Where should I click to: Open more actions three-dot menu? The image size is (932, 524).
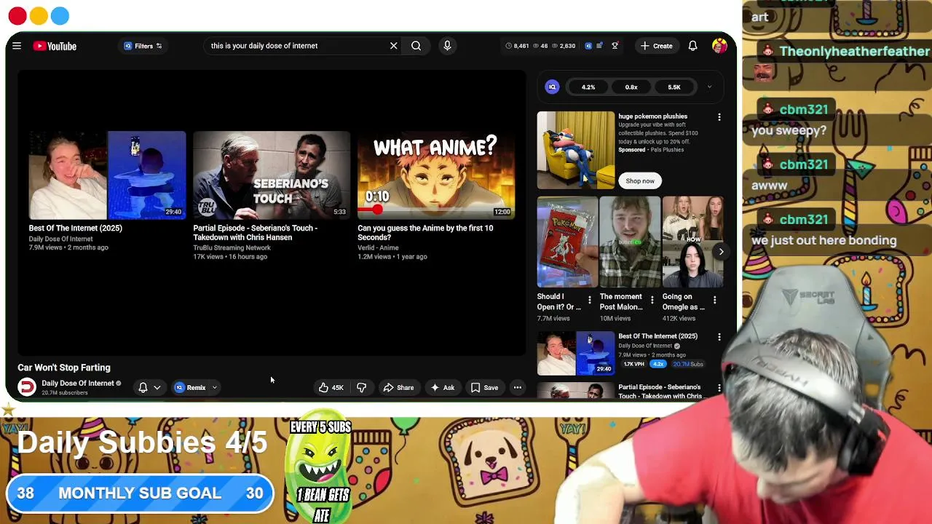coord(518,388)
